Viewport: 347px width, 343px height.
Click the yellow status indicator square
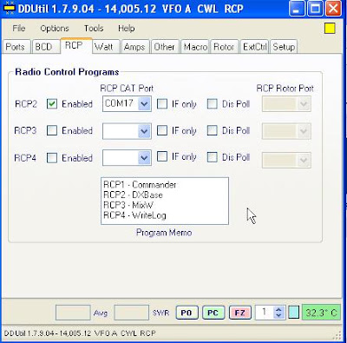[330, 29]
